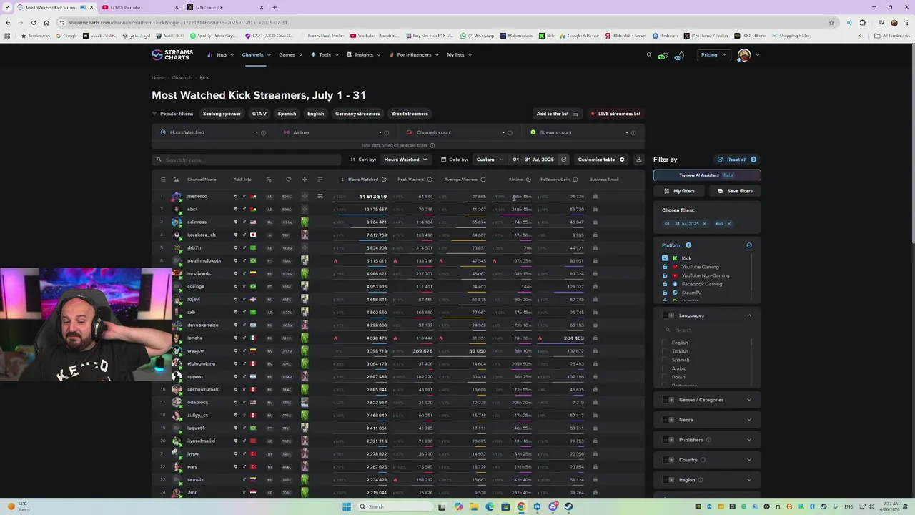The height and width of the screenshot is (515, 915).
Task: Click the Save filters button
Action: click(735, 191)
